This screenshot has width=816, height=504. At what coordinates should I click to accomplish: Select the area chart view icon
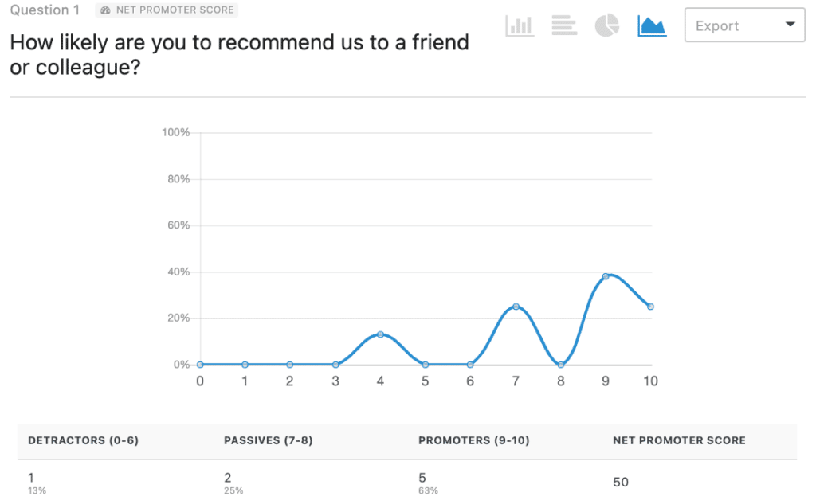[651, 25]
